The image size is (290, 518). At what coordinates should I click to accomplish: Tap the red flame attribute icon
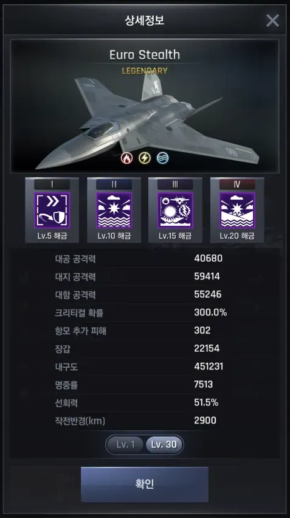[126, 158]
